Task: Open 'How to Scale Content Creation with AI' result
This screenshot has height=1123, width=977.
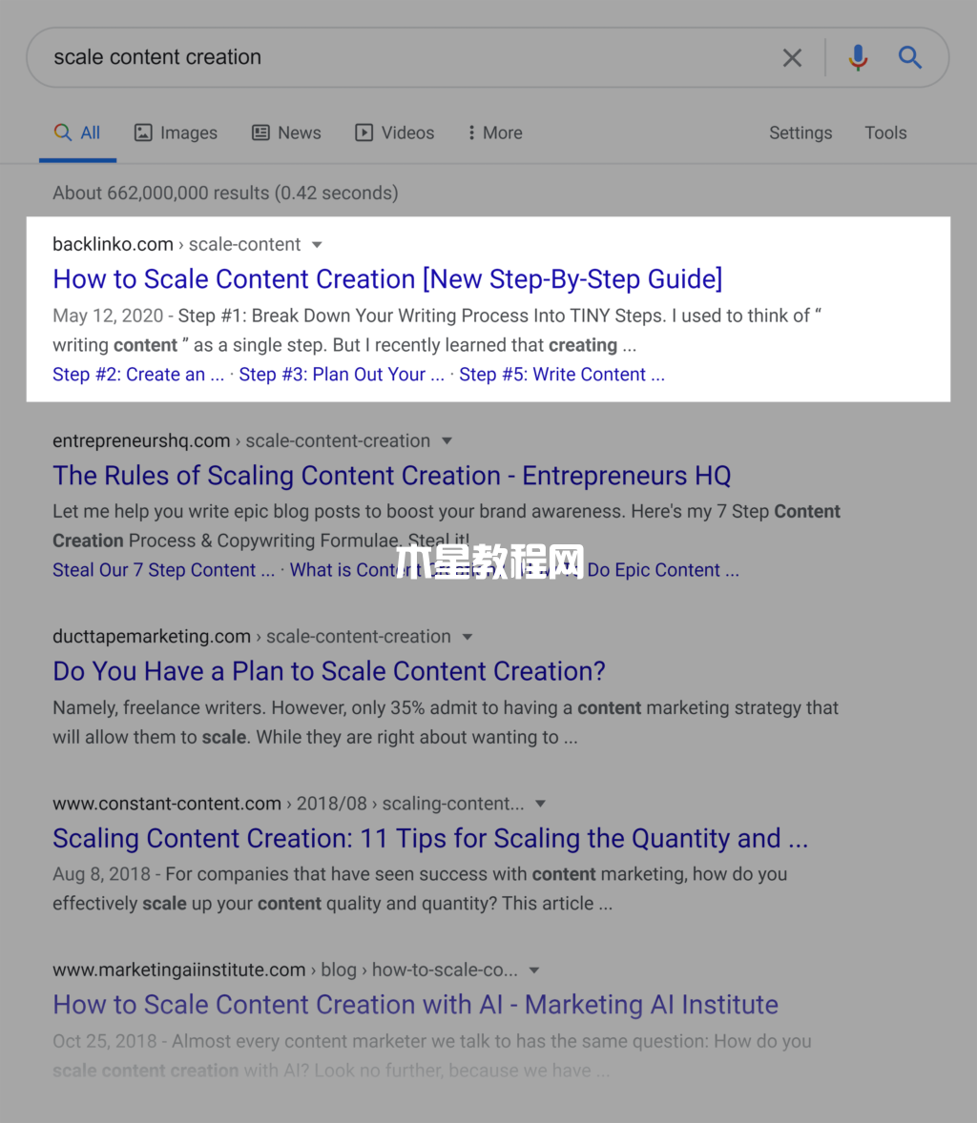Action: click(416, 1005)
